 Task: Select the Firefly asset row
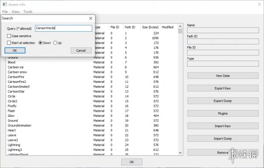point(92,106)
